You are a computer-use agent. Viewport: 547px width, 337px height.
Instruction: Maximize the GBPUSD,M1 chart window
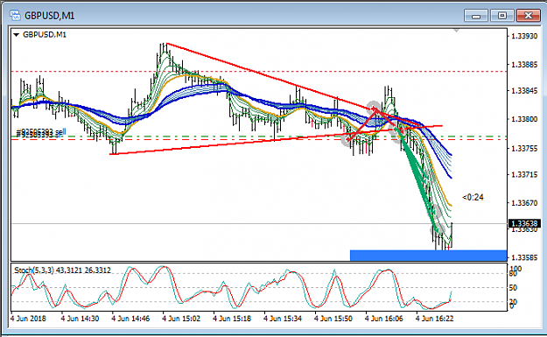click(x=501, y=16)
